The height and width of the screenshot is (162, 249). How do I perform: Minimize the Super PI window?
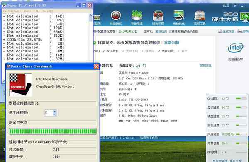coord(78,5)
